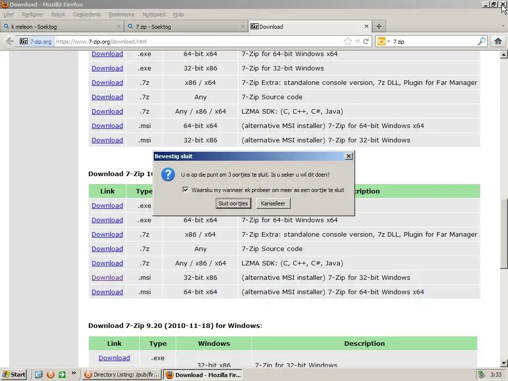Viewport: 508px width, 381px height.
Task: Download top-table LZMA SDK .7z
Action: pos(107,111)
